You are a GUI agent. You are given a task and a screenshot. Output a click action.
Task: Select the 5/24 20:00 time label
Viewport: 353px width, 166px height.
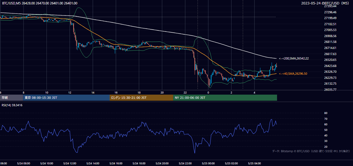(162, 164)
